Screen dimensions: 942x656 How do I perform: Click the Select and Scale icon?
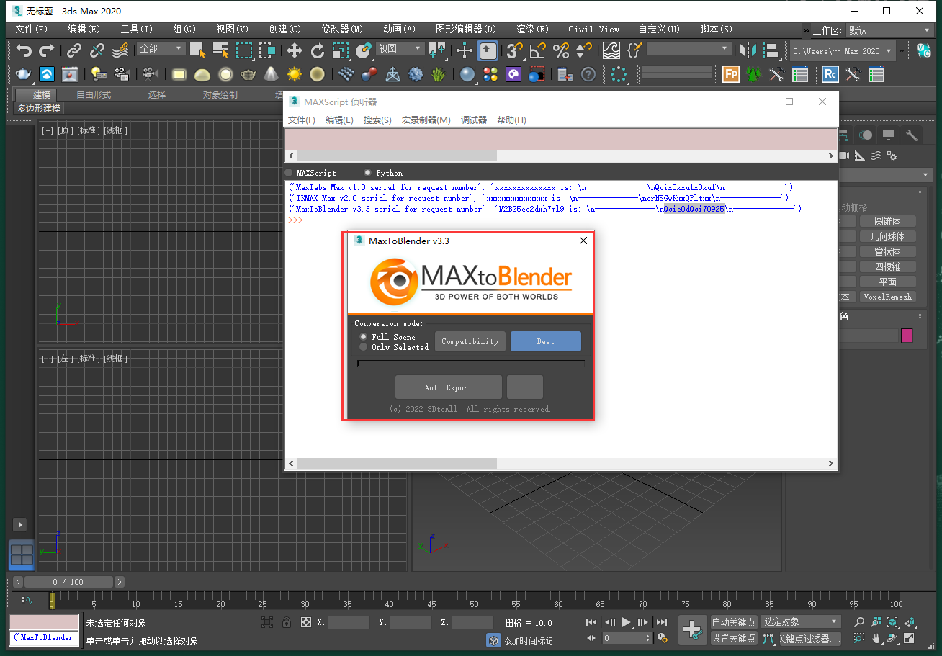coord(341,50)
